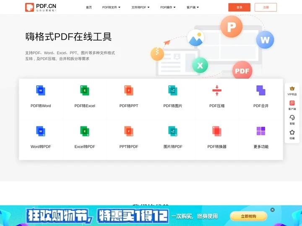Click the PDF转图片 text label
This screenshot has width=302, height=226.
click(173, 106)
